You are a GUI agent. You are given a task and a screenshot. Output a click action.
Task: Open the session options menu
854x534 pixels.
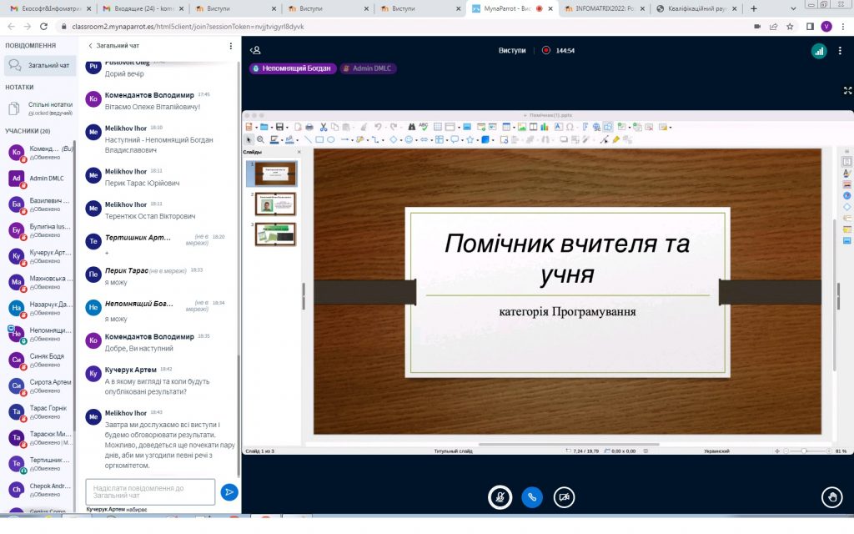pyautogui.click(x=841, y=51)
